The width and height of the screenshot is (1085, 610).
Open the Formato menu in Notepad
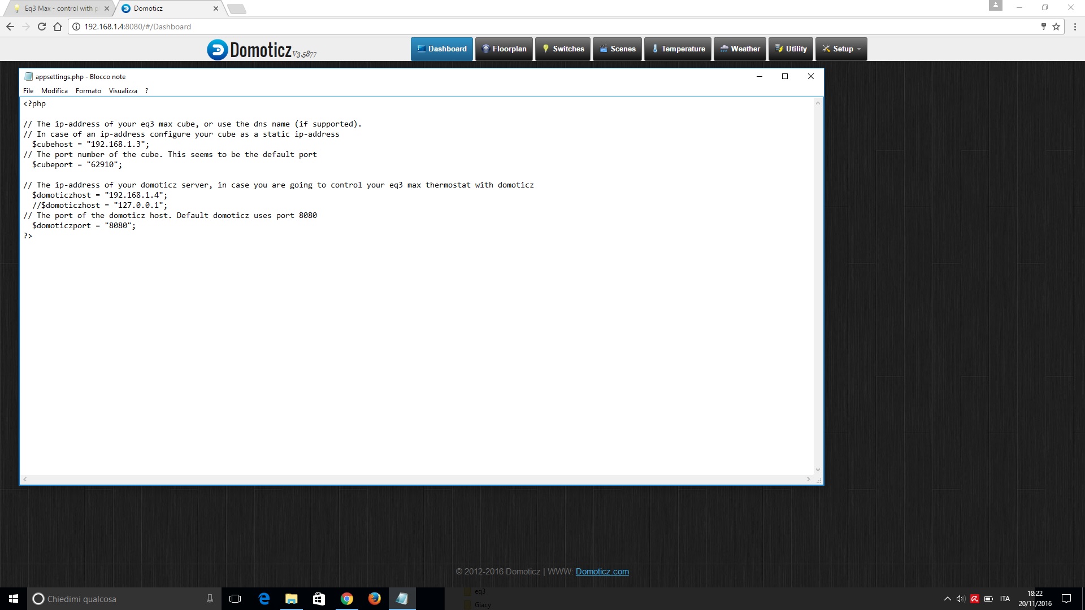pos(88,91)
